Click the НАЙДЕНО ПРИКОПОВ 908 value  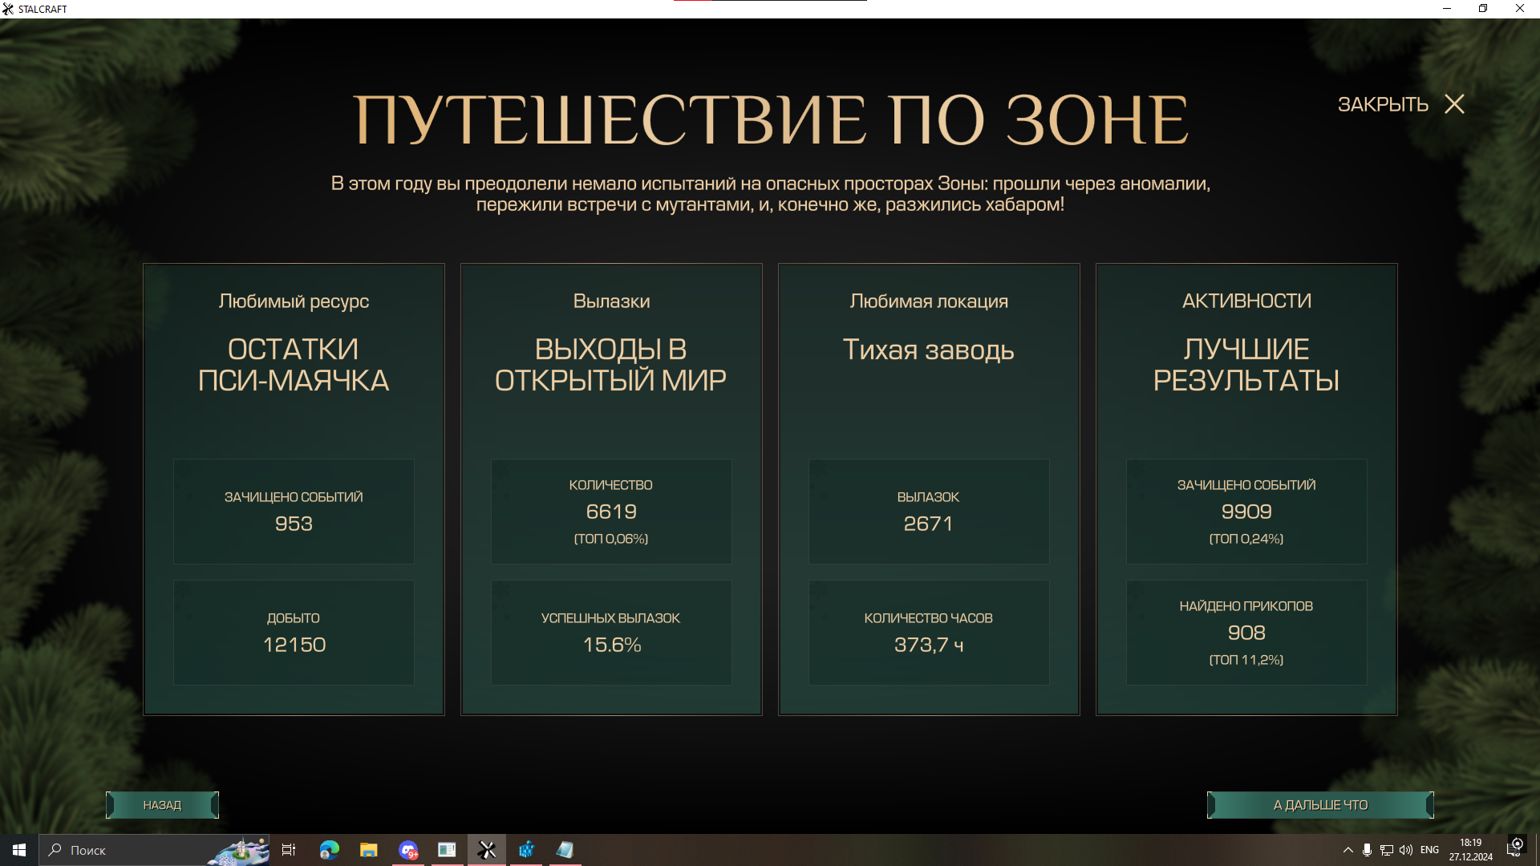point(1246,633)
